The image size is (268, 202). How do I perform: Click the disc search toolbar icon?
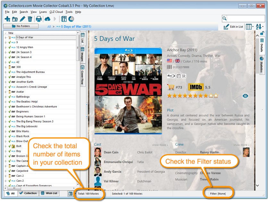[71, 19]
